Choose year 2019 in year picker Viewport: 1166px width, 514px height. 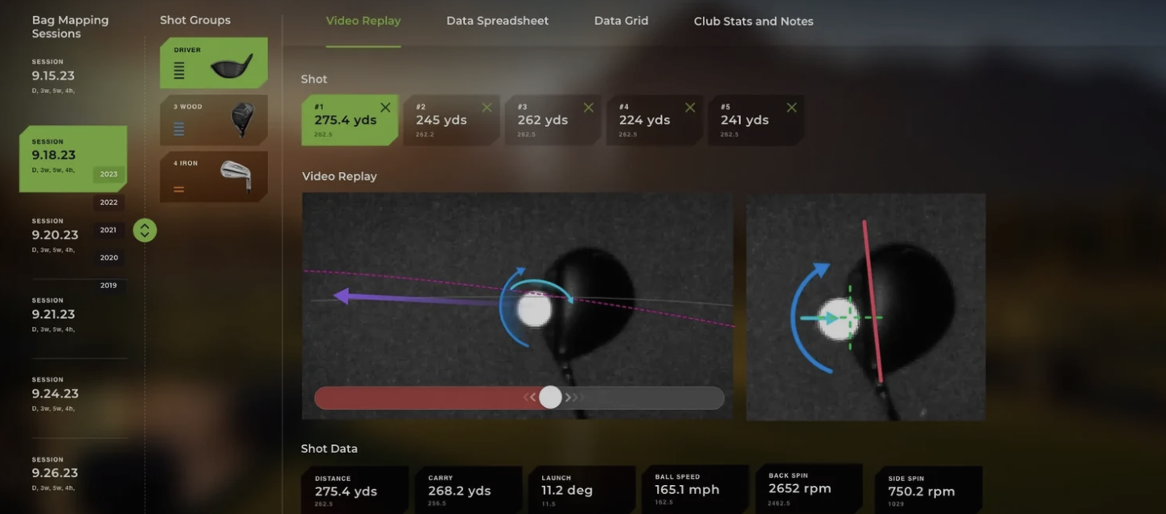click(109, 285)
